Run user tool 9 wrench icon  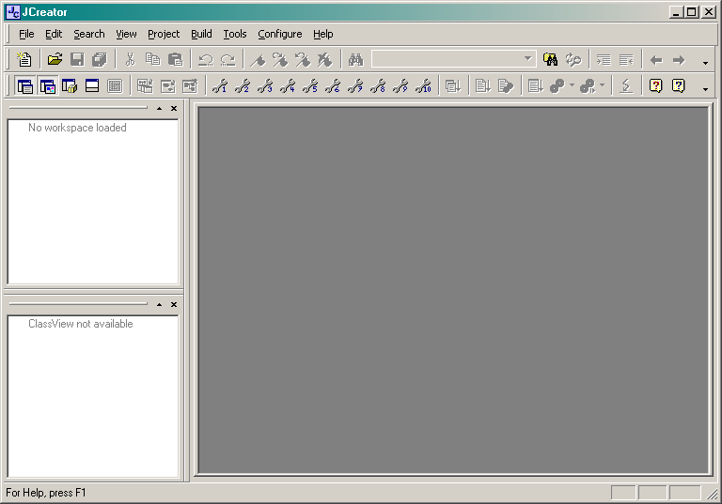(400, 86)
